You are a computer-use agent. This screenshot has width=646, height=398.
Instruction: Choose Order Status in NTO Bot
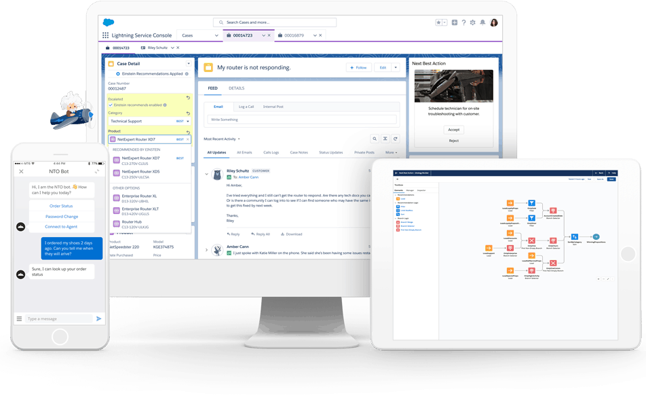61,206
